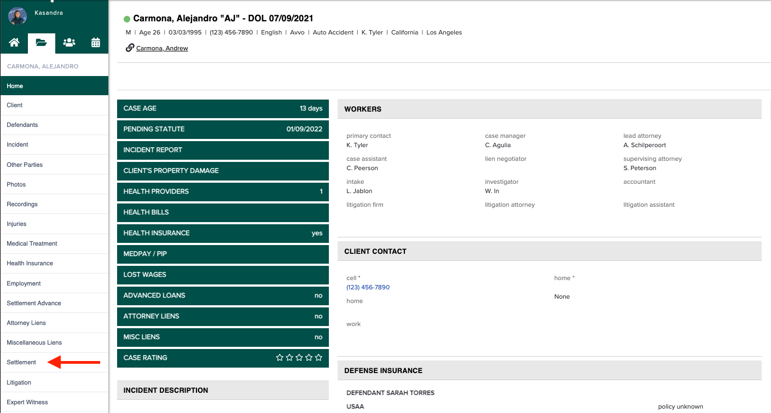Viewport: 771px width, 413px height.
Task: Navigate to the Litigation section
Action: [19, 382]
